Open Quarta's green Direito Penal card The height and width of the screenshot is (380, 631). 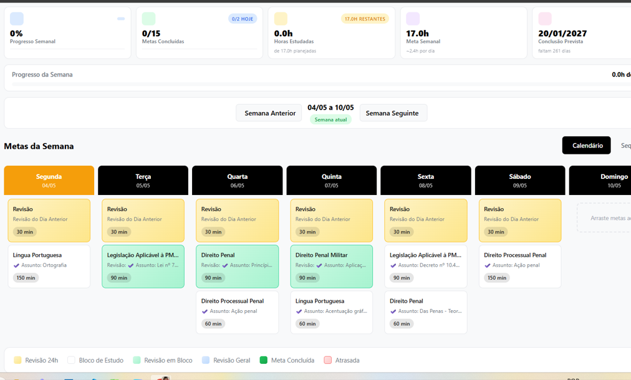point(238,266)
